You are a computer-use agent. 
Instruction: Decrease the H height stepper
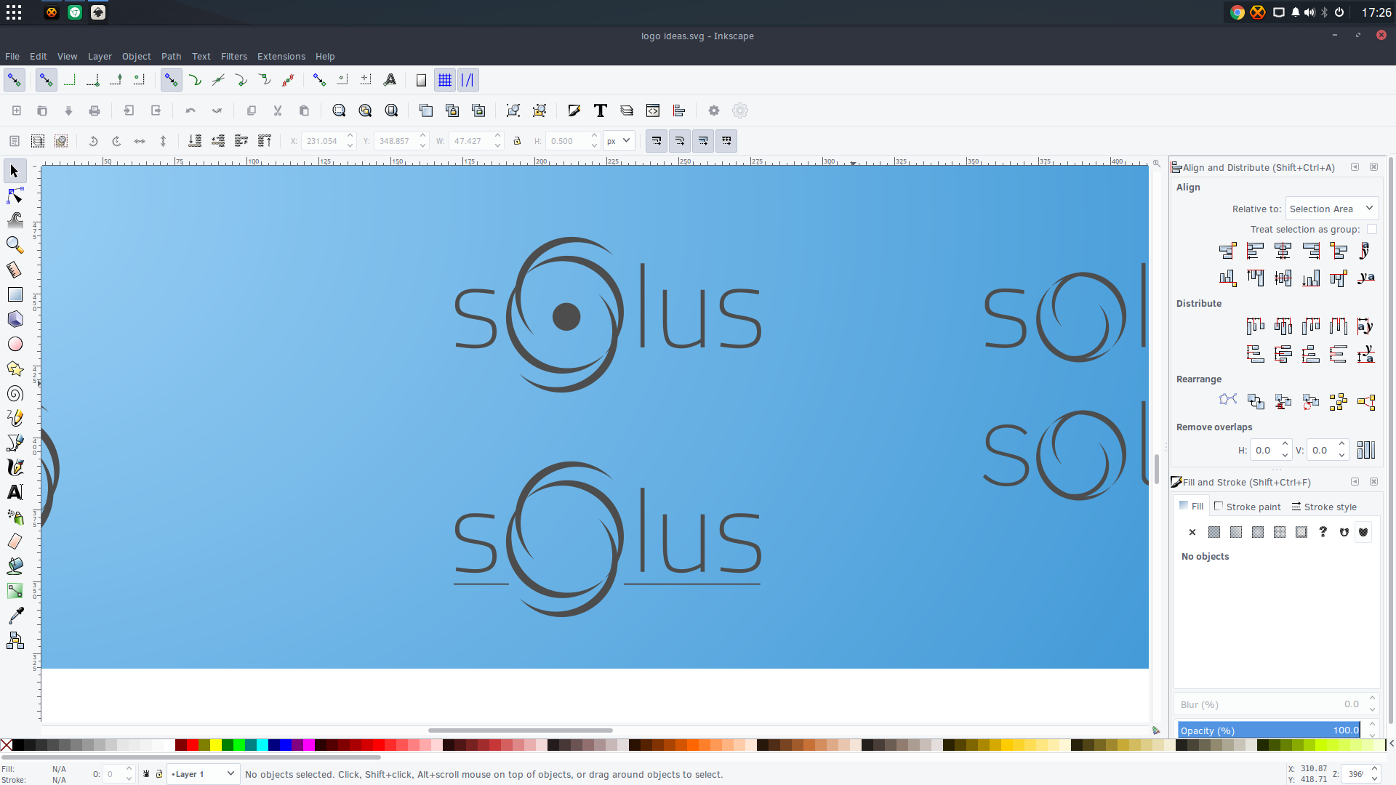(x=595, y=146)
